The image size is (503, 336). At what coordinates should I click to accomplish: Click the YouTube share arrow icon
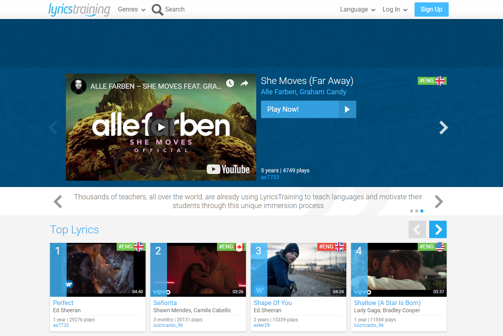click(244, 83)
